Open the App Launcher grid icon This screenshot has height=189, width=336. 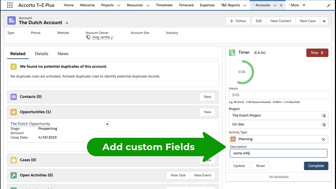[x=10, y=5]
